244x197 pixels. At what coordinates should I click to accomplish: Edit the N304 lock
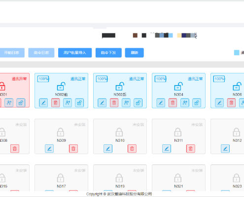[x=161, y=103]
